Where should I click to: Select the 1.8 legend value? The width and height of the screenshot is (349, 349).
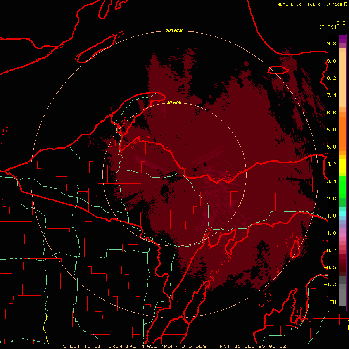pos(332,216)
